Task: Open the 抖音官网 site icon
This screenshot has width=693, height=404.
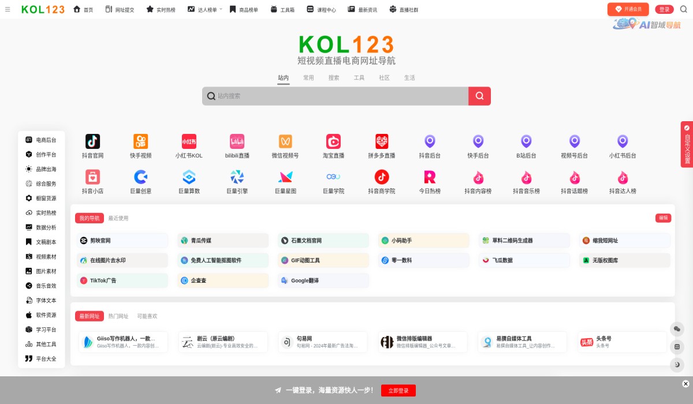Action: [x=93, y=146]
